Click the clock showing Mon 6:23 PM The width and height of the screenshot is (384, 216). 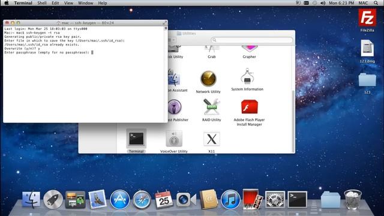(341, 3)
